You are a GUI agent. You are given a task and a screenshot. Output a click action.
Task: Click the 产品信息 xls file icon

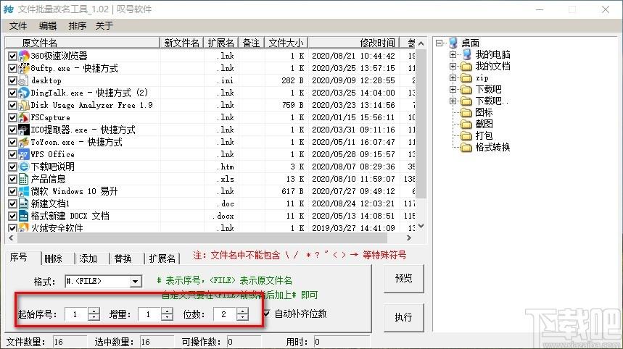pyautogui.click(x=24, y=179)
